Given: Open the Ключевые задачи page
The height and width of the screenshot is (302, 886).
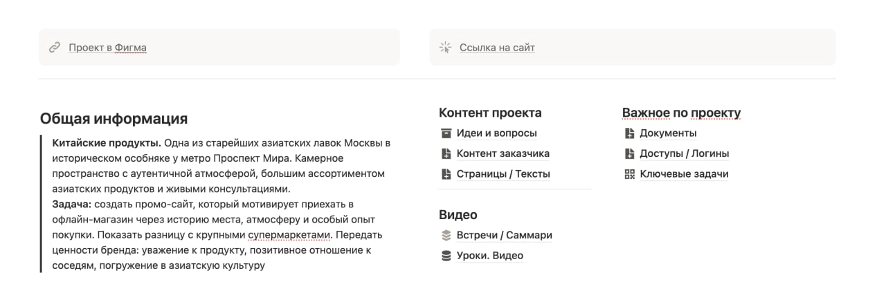Looking at the screenshot, I should 684,174.
